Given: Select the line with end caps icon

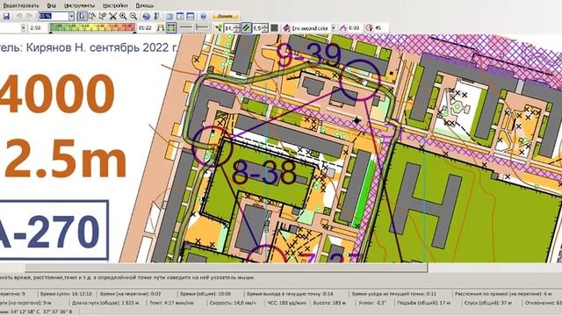Looking at the screenshot, I should (202, 27).
